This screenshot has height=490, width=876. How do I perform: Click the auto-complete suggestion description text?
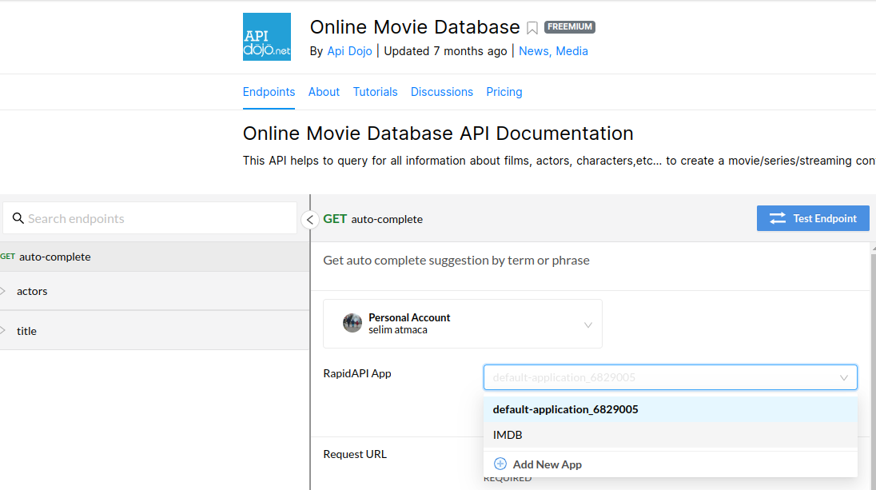(456, 261)
